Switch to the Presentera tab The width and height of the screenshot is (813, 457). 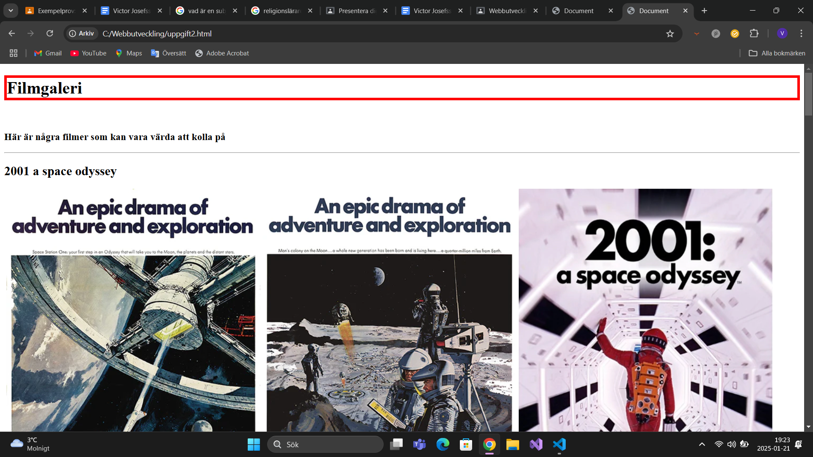tap(357, 11)
